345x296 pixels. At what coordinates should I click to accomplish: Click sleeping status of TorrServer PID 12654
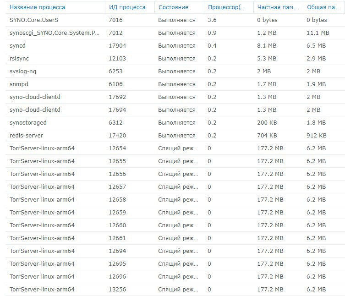pos(178,148)
